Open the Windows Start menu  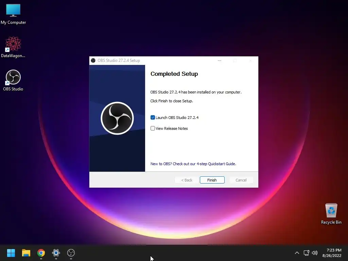point(11,253)
